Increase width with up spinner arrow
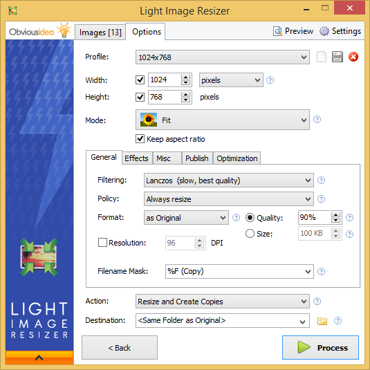Screen dimensions: 370x370 pos(186,77)
